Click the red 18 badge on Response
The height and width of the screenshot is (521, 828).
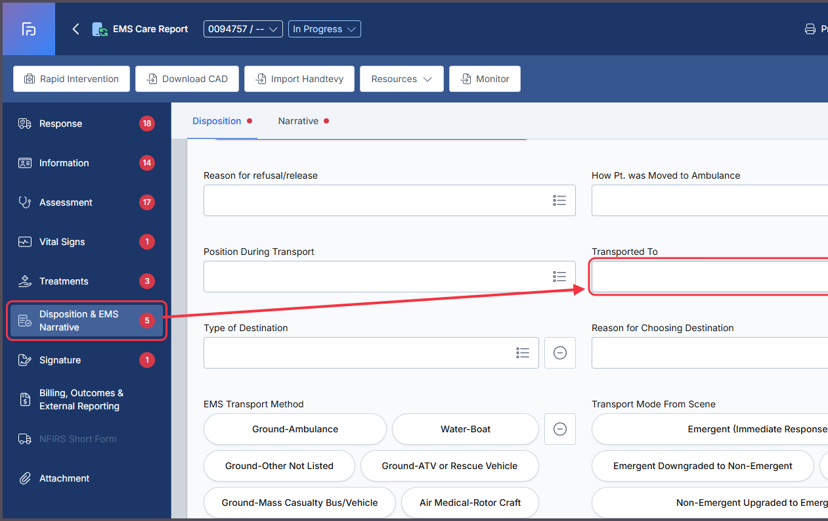coord(147,124)
